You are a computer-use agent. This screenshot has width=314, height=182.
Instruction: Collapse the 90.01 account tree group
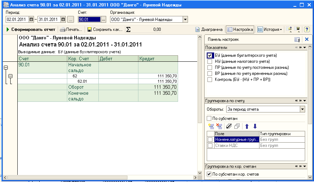(6, 68)
